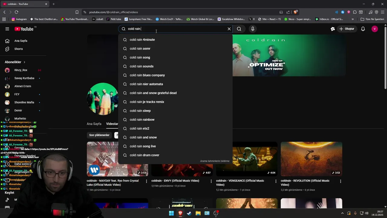Open the Instagram bookmark
Image resolution: width=387 pixels, height=218 pixels.
click(x=19, y=19)
